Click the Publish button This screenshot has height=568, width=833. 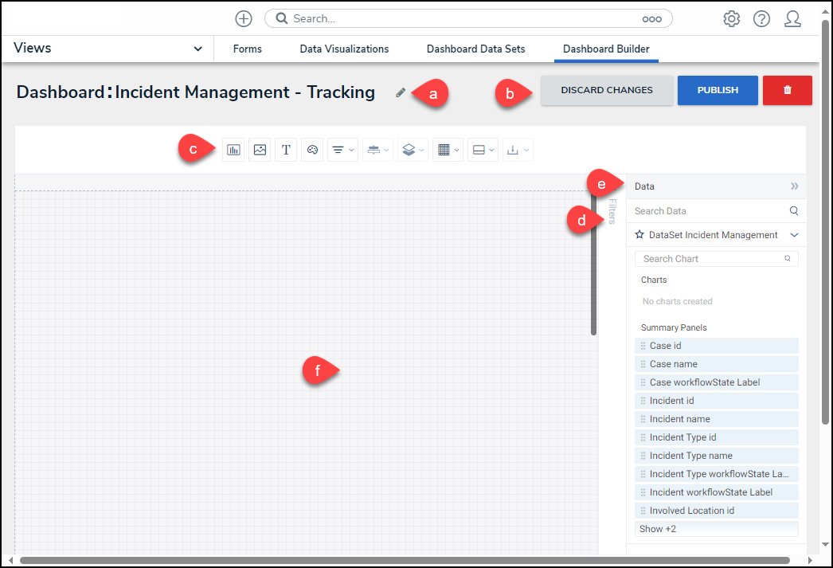[x=718, y=91]
